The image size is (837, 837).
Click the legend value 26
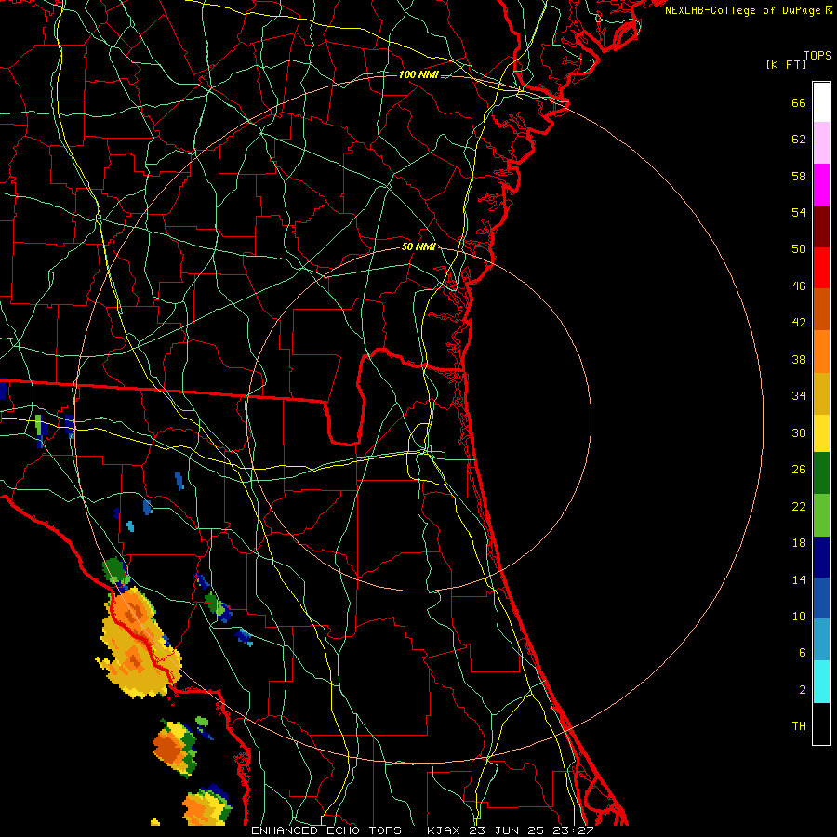(x=799, y=470)
